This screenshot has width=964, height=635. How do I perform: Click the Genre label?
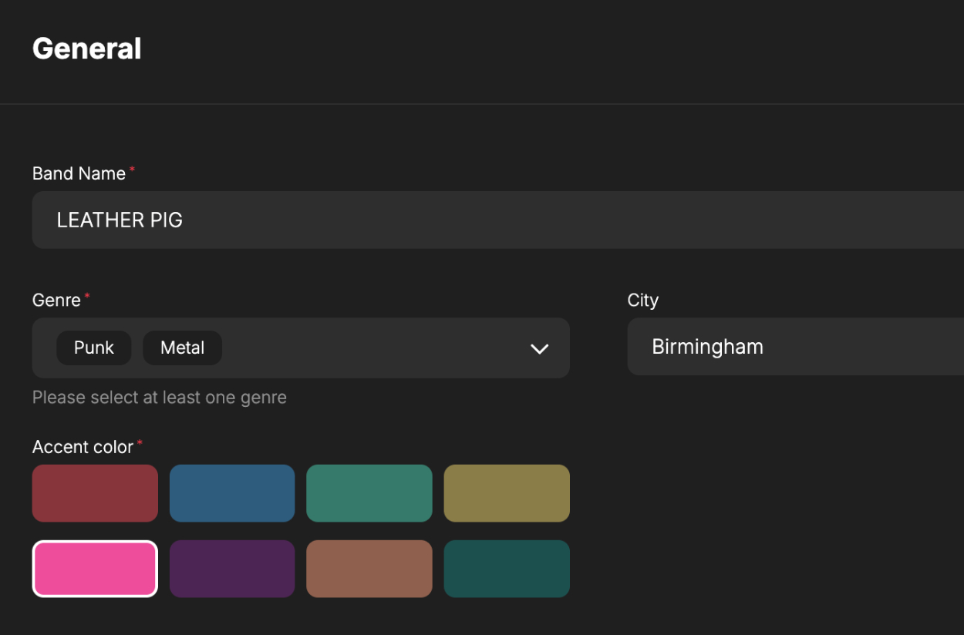[x=56, y=300]
